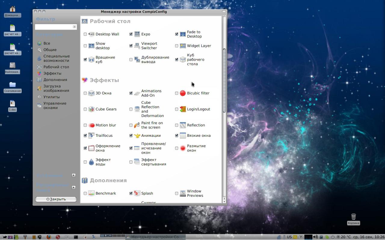Open the Корзина trash on the desktop

353,219
